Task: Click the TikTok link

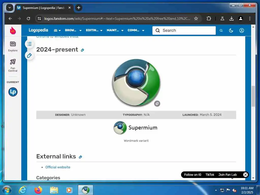Action: [210, 175]
